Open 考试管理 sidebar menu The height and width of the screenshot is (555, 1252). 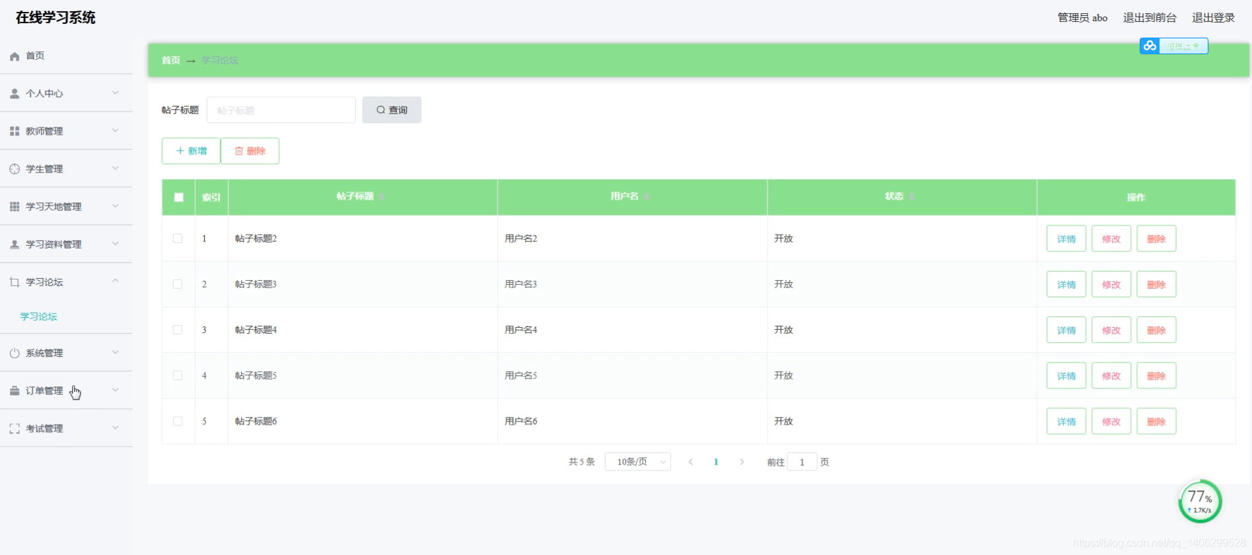(66, 429)
